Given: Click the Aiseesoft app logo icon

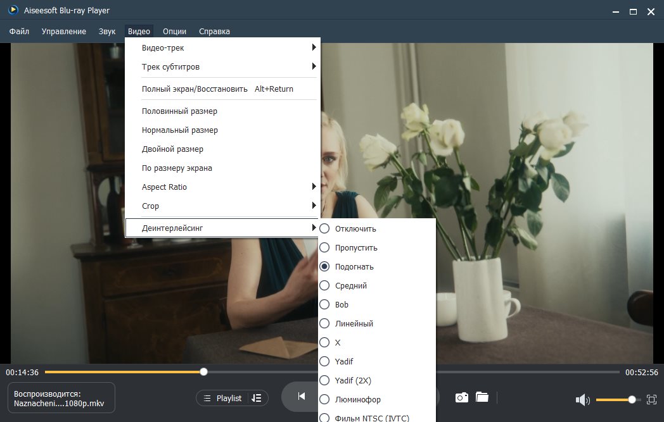Looking at the screenshot, I should click(13, 11).
